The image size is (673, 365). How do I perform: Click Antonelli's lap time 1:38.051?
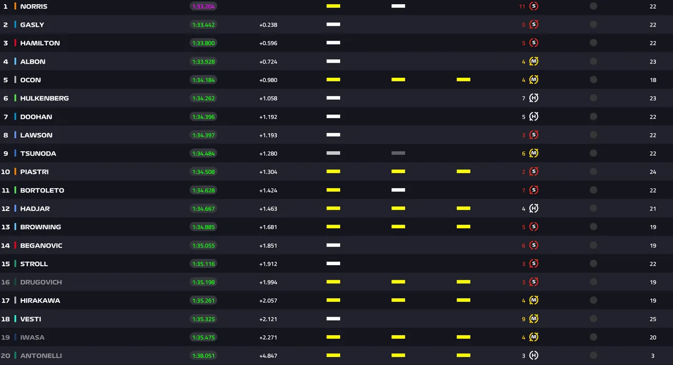[x=203, y=356]
